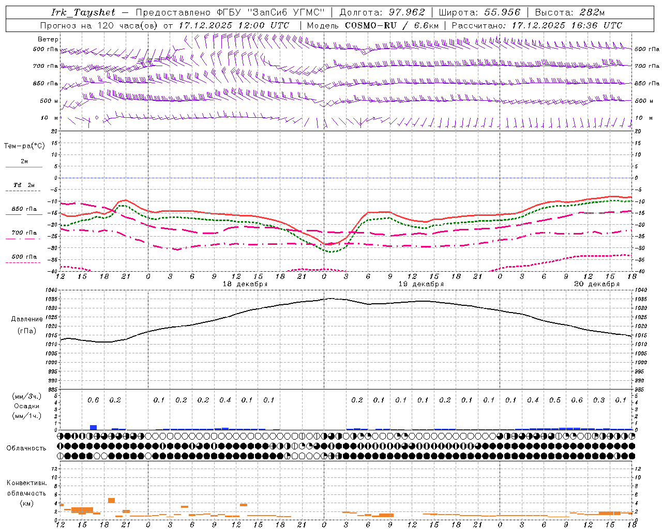Click the (мм/3ч.) units label
Image resolution: width=662 pixels, height=529 pixels.
[x=28, y=396]
